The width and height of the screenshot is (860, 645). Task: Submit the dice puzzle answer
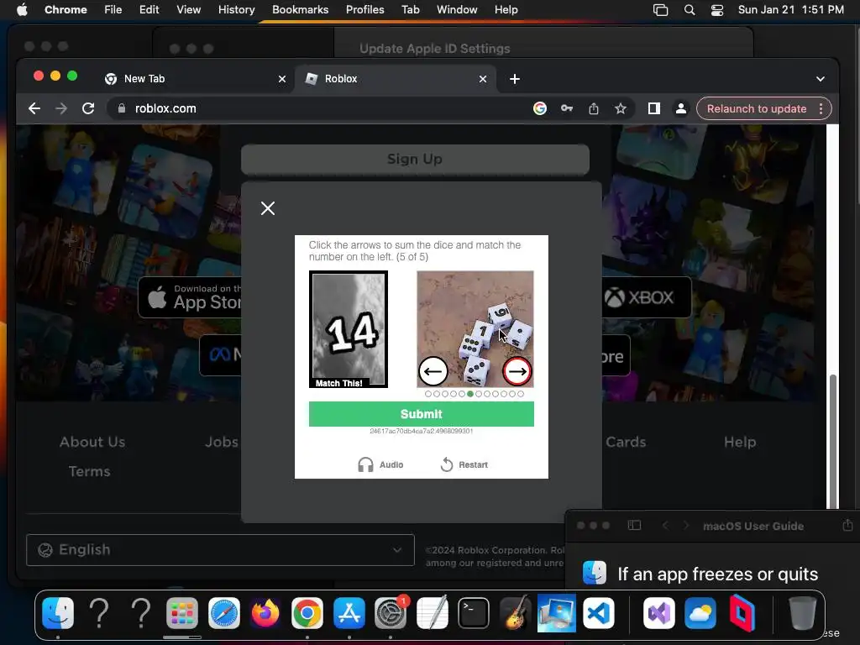tap(422, 414)
